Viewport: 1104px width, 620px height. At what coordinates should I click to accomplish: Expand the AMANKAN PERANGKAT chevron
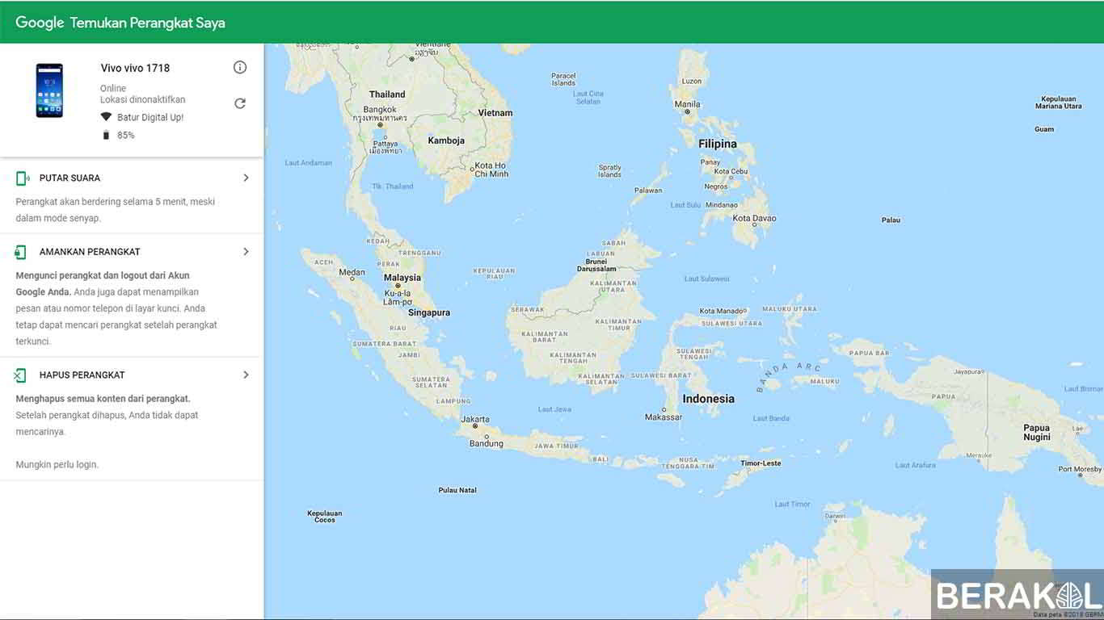point(247,252)
